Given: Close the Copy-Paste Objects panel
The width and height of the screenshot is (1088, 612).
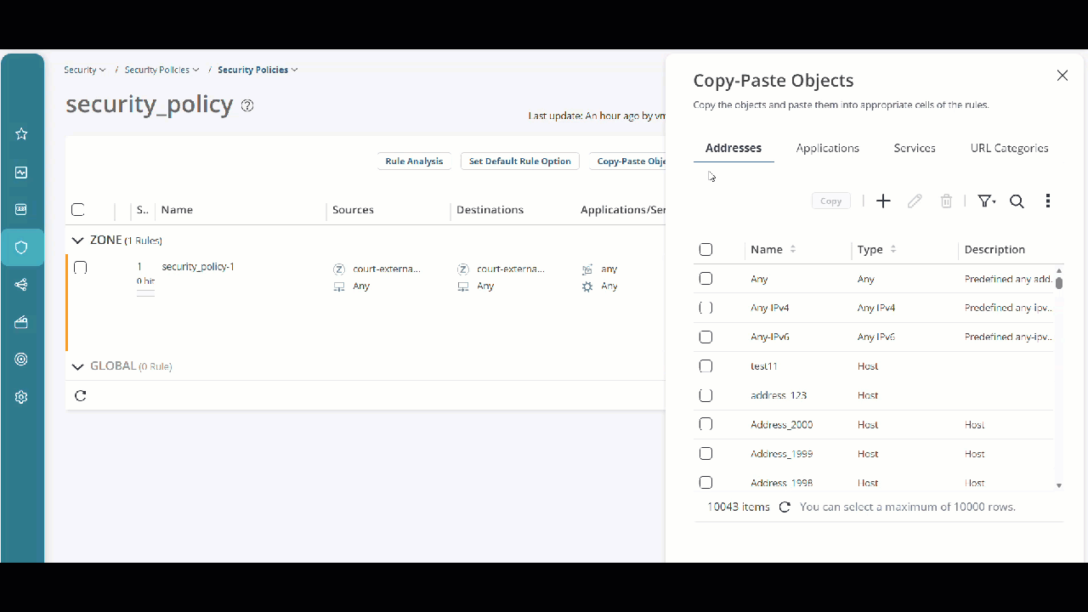Looking at the screenshot, I should pyautogui.click(x=1062, y=76).
